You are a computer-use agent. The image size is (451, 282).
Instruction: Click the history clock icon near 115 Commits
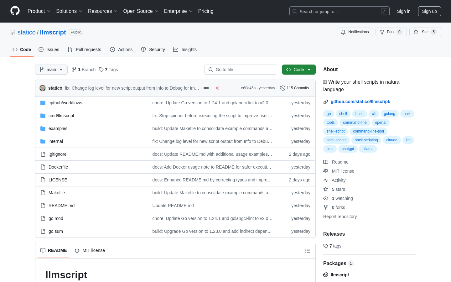283,88
